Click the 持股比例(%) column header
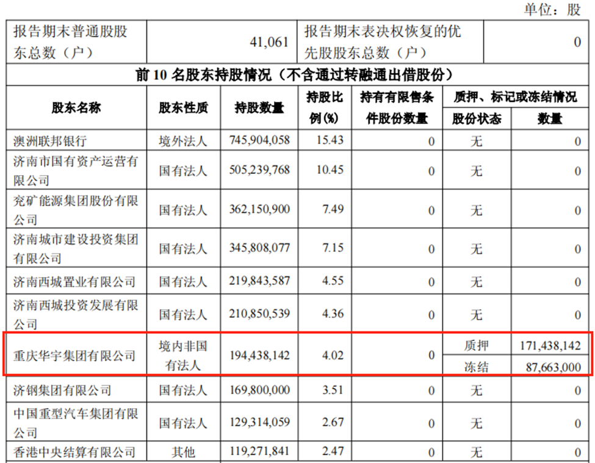The image size is (595, 463). click(325, 108)
